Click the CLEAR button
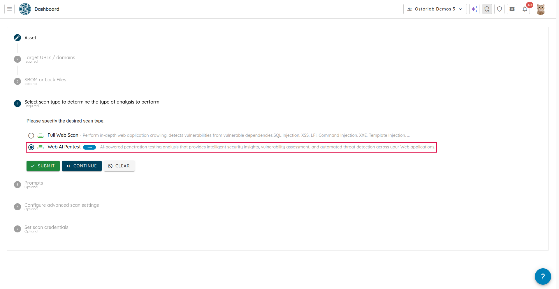This screenshot has height=289, width=559. (119, 166)
